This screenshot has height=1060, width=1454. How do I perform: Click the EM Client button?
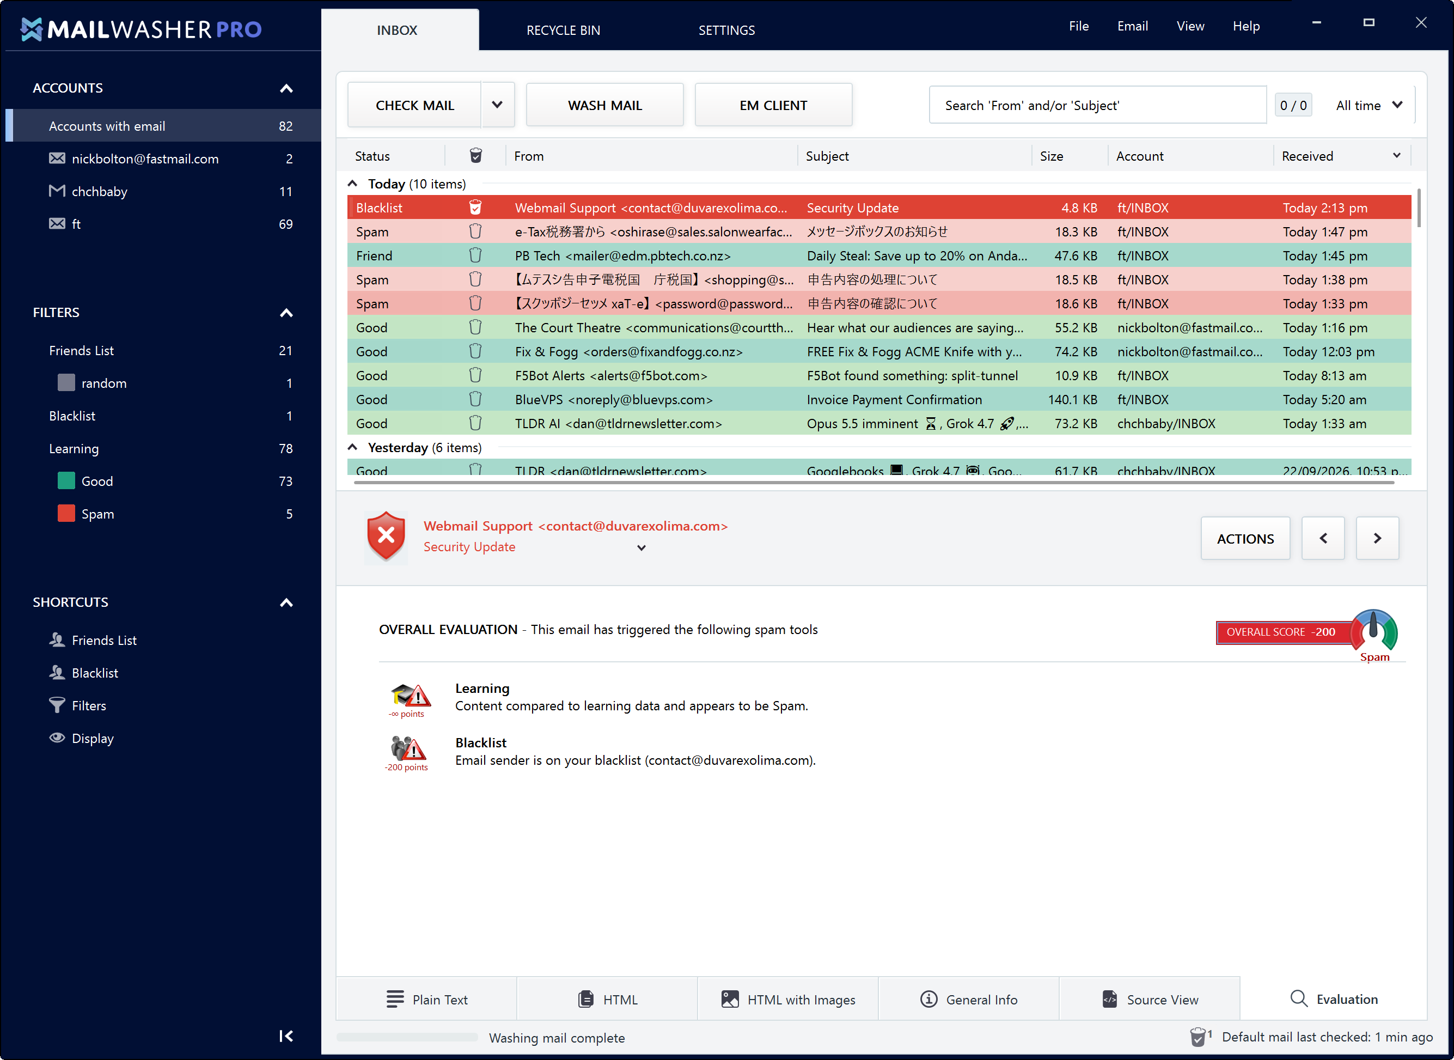(x=773, y=105)
